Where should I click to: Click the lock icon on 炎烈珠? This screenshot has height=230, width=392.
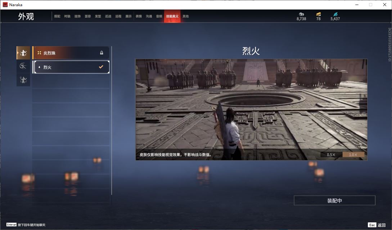coord(102,53)
